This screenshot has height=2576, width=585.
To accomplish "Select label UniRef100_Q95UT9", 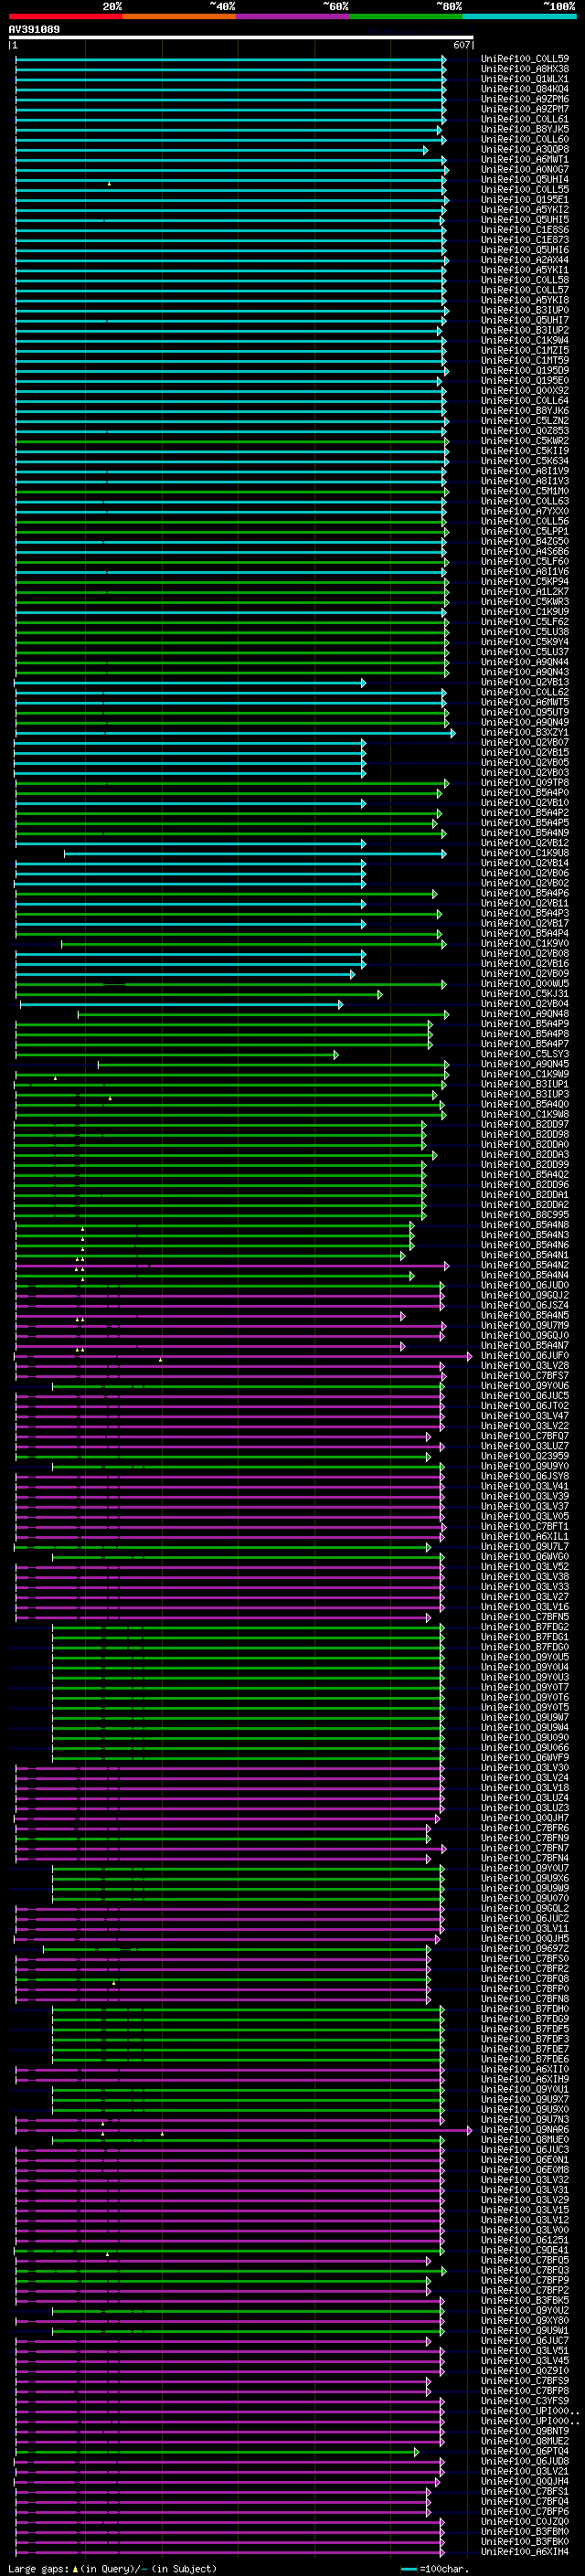I will tap(525, 713).
